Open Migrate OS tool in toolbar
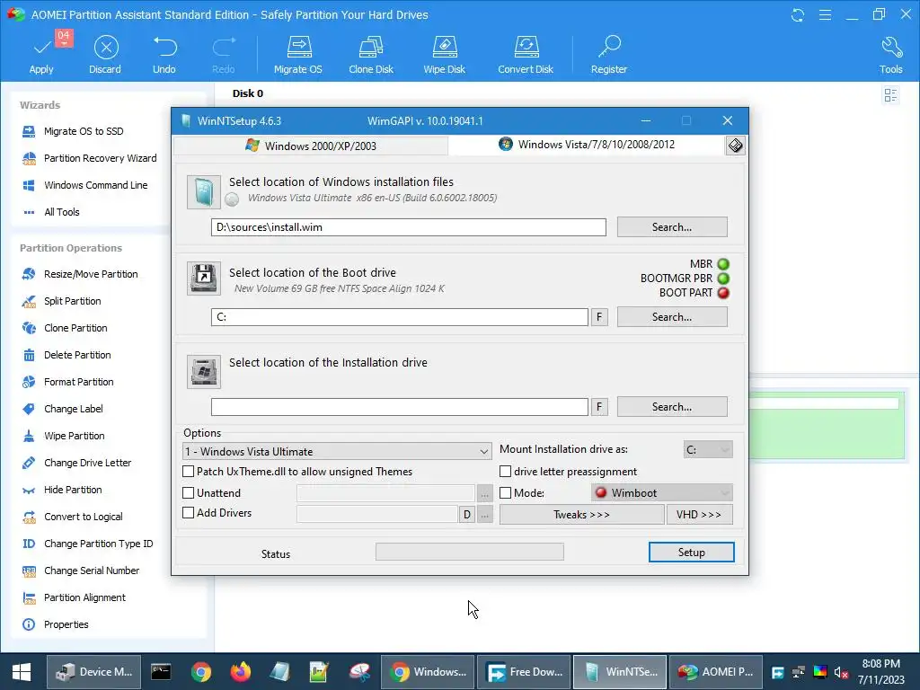Image resolution: width=920 pixels, height=690 pixels. 298,55
